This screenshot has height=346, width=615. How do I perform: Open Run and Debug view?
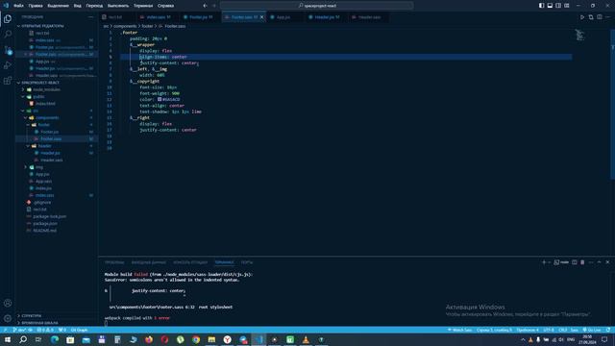click(x=8, y=65)
